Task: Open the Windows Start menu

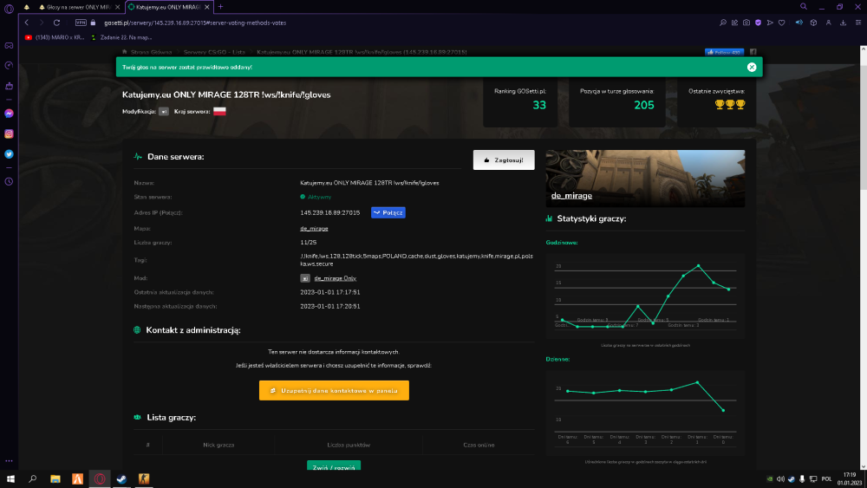Action: point(10,479)
